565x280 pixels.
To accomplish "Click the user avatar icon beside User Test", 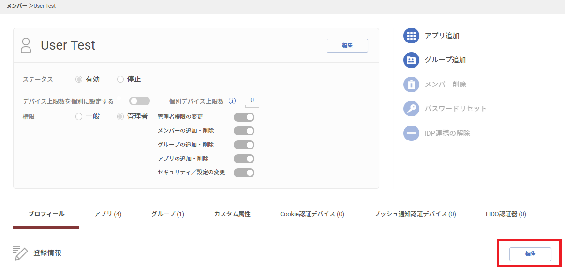I will coord(26,46).
